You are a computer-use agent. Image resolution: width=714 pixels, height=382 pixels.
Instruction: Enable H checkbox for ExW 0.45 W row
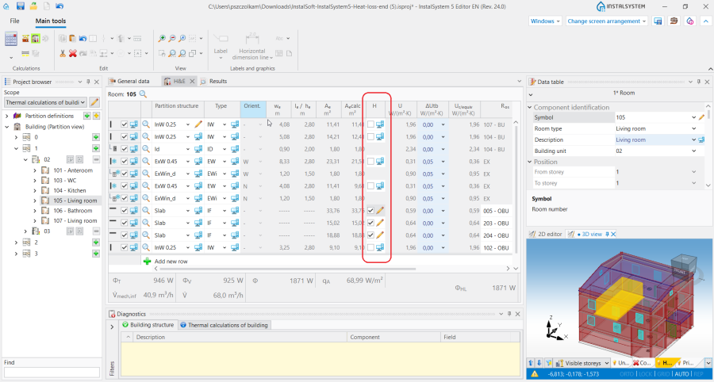[x=370, y=161]
